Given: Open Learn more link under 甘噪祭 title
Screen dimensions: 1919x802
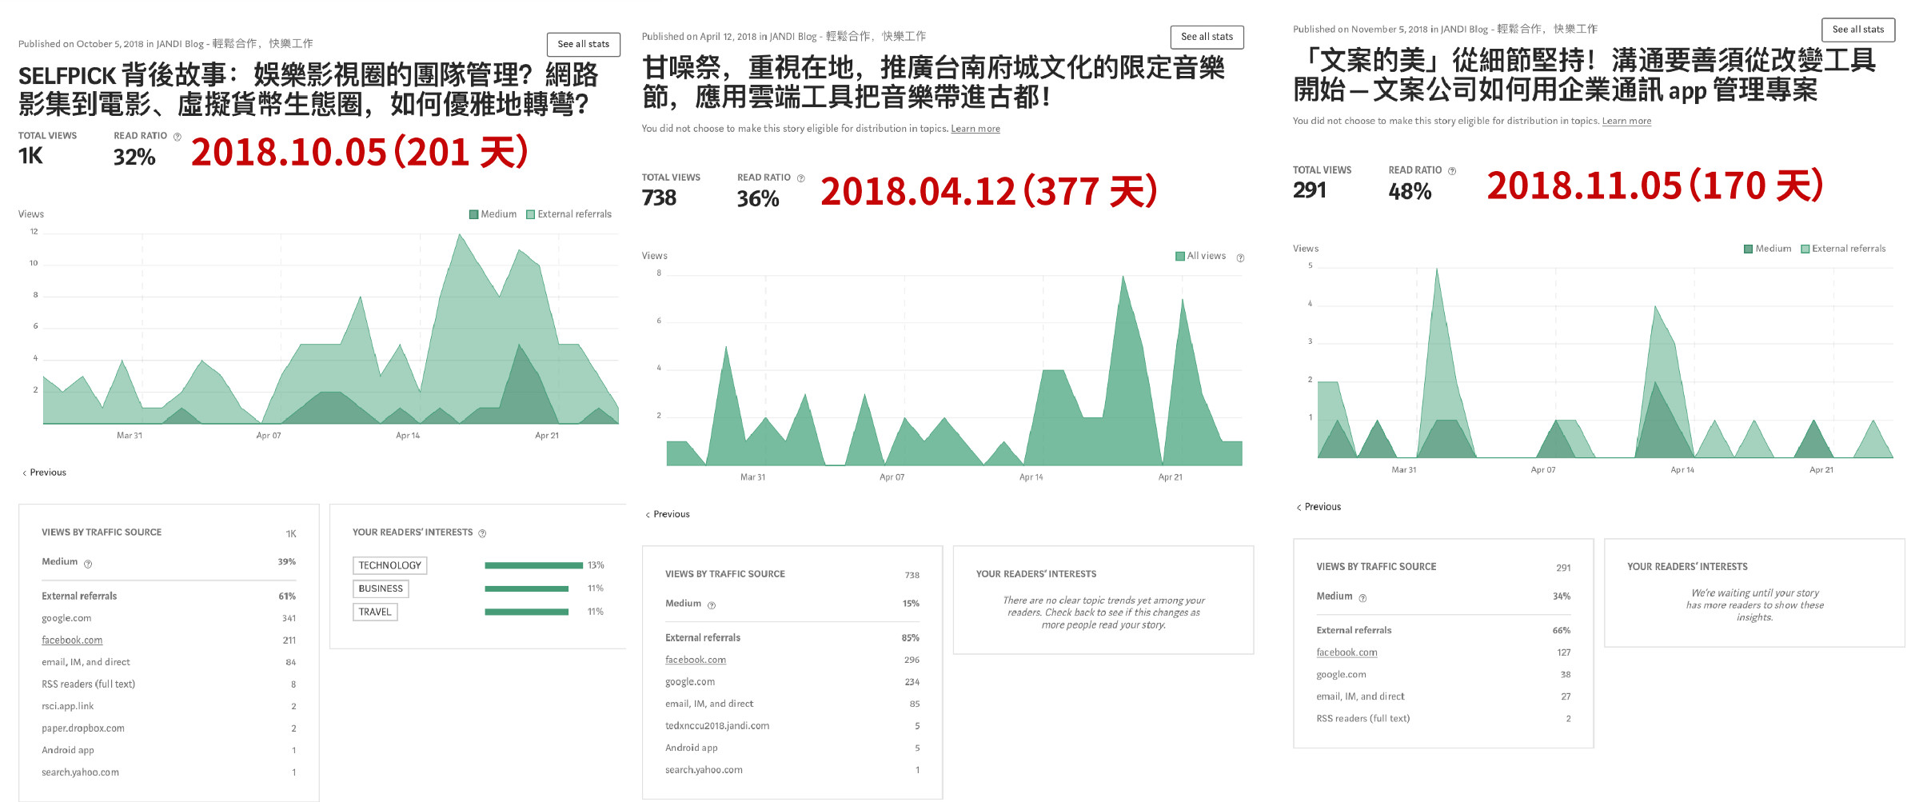Looking at the screenshot, I should (x=975, y=129).
